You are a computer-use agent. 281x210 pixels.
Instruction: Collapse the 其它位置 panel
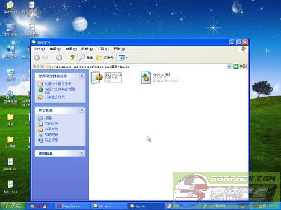point(81,110)
